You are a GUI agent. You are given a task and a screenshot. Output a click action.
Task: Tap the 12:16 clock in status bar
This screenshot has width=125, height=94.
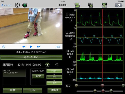(62, 1)
